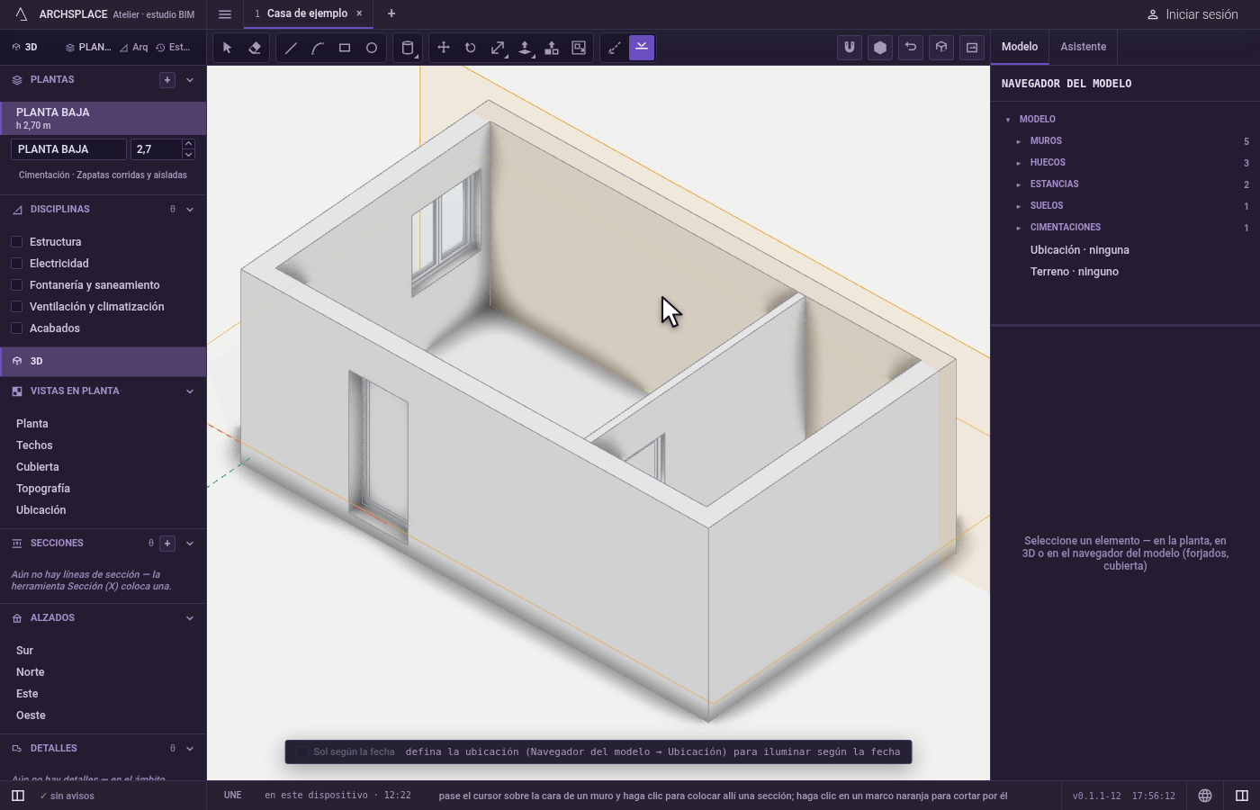The width and height of the screenshot is (1260, 810).
Task: Click the undo arrow icon
Action: click(911, 48)
